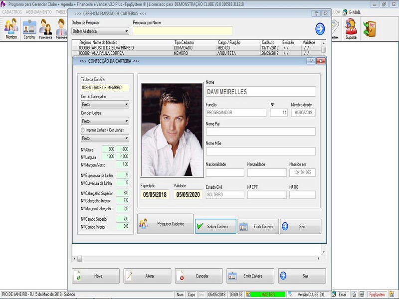This screenshot has height=299, width=399.
Task: Click Cancelar button
Action: (199, 276)
